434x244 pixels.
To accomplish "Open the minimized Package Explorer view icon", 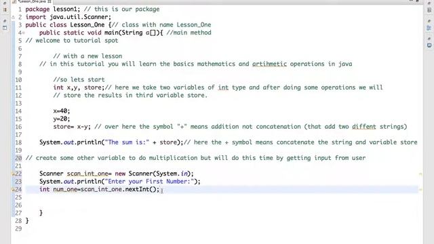I will [x=5, y=9].
